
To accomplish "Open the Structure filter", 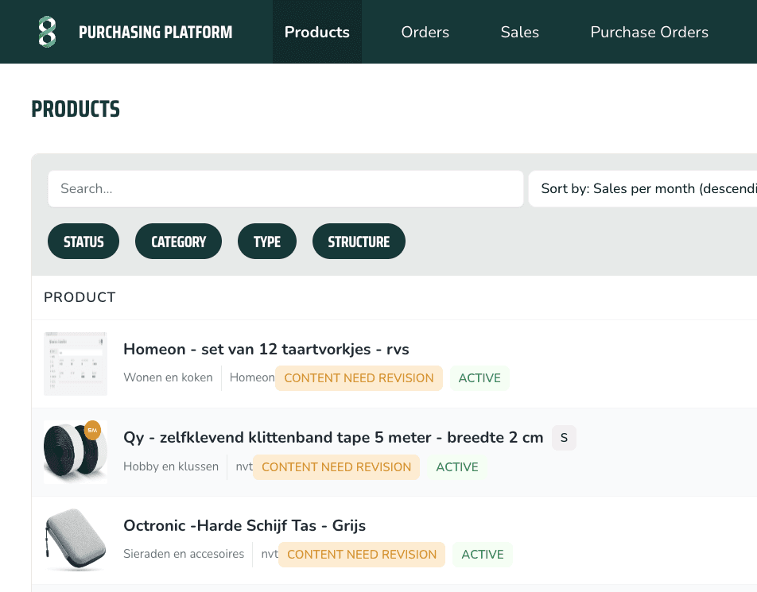I will (x=359, y=242).
